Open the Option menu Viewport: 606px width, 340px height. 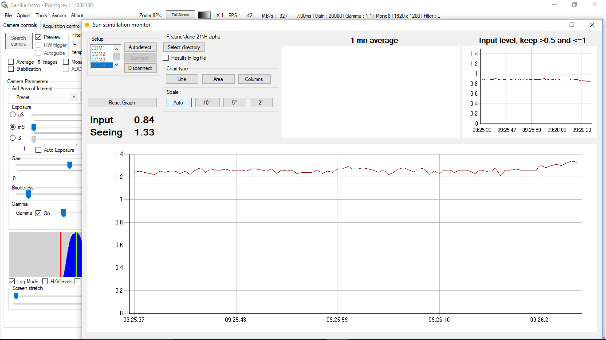tap(24, 15)
